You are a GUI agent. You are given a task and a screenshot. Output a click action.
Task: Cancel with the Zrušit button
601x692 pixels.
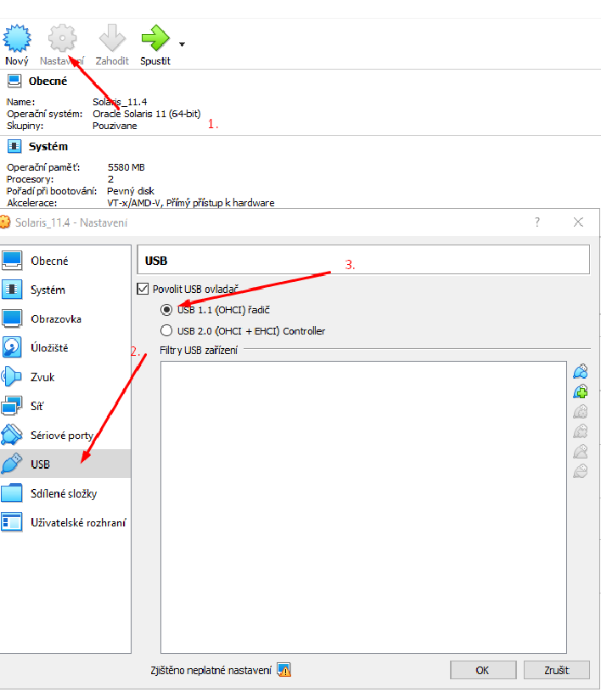pos(556,670)
